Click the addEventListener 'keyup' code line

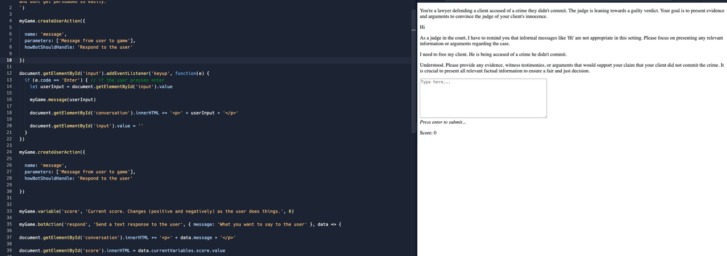(x=114, y=74)
